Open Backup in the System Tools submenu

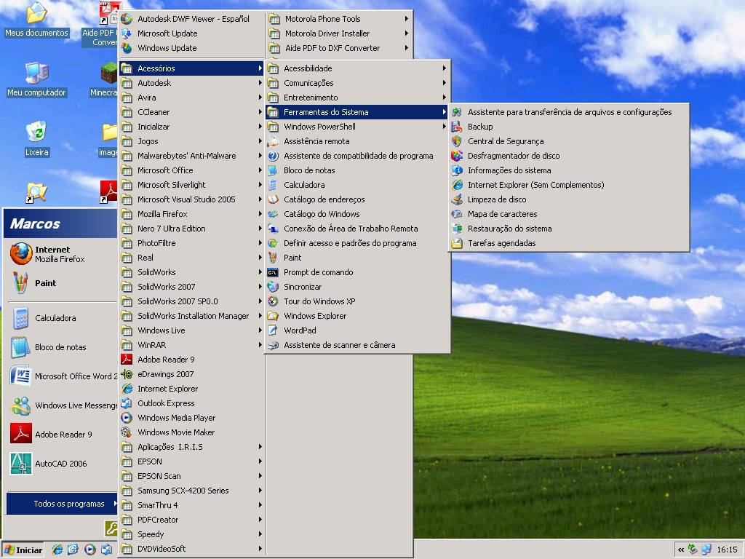pyautogui.click(x=569, y=127)
